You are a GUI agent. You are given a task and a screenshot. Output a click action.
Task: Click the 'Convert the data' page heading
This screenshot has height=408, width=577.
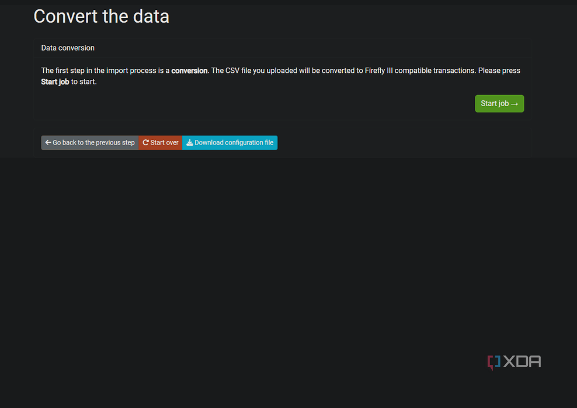point(101,16)
